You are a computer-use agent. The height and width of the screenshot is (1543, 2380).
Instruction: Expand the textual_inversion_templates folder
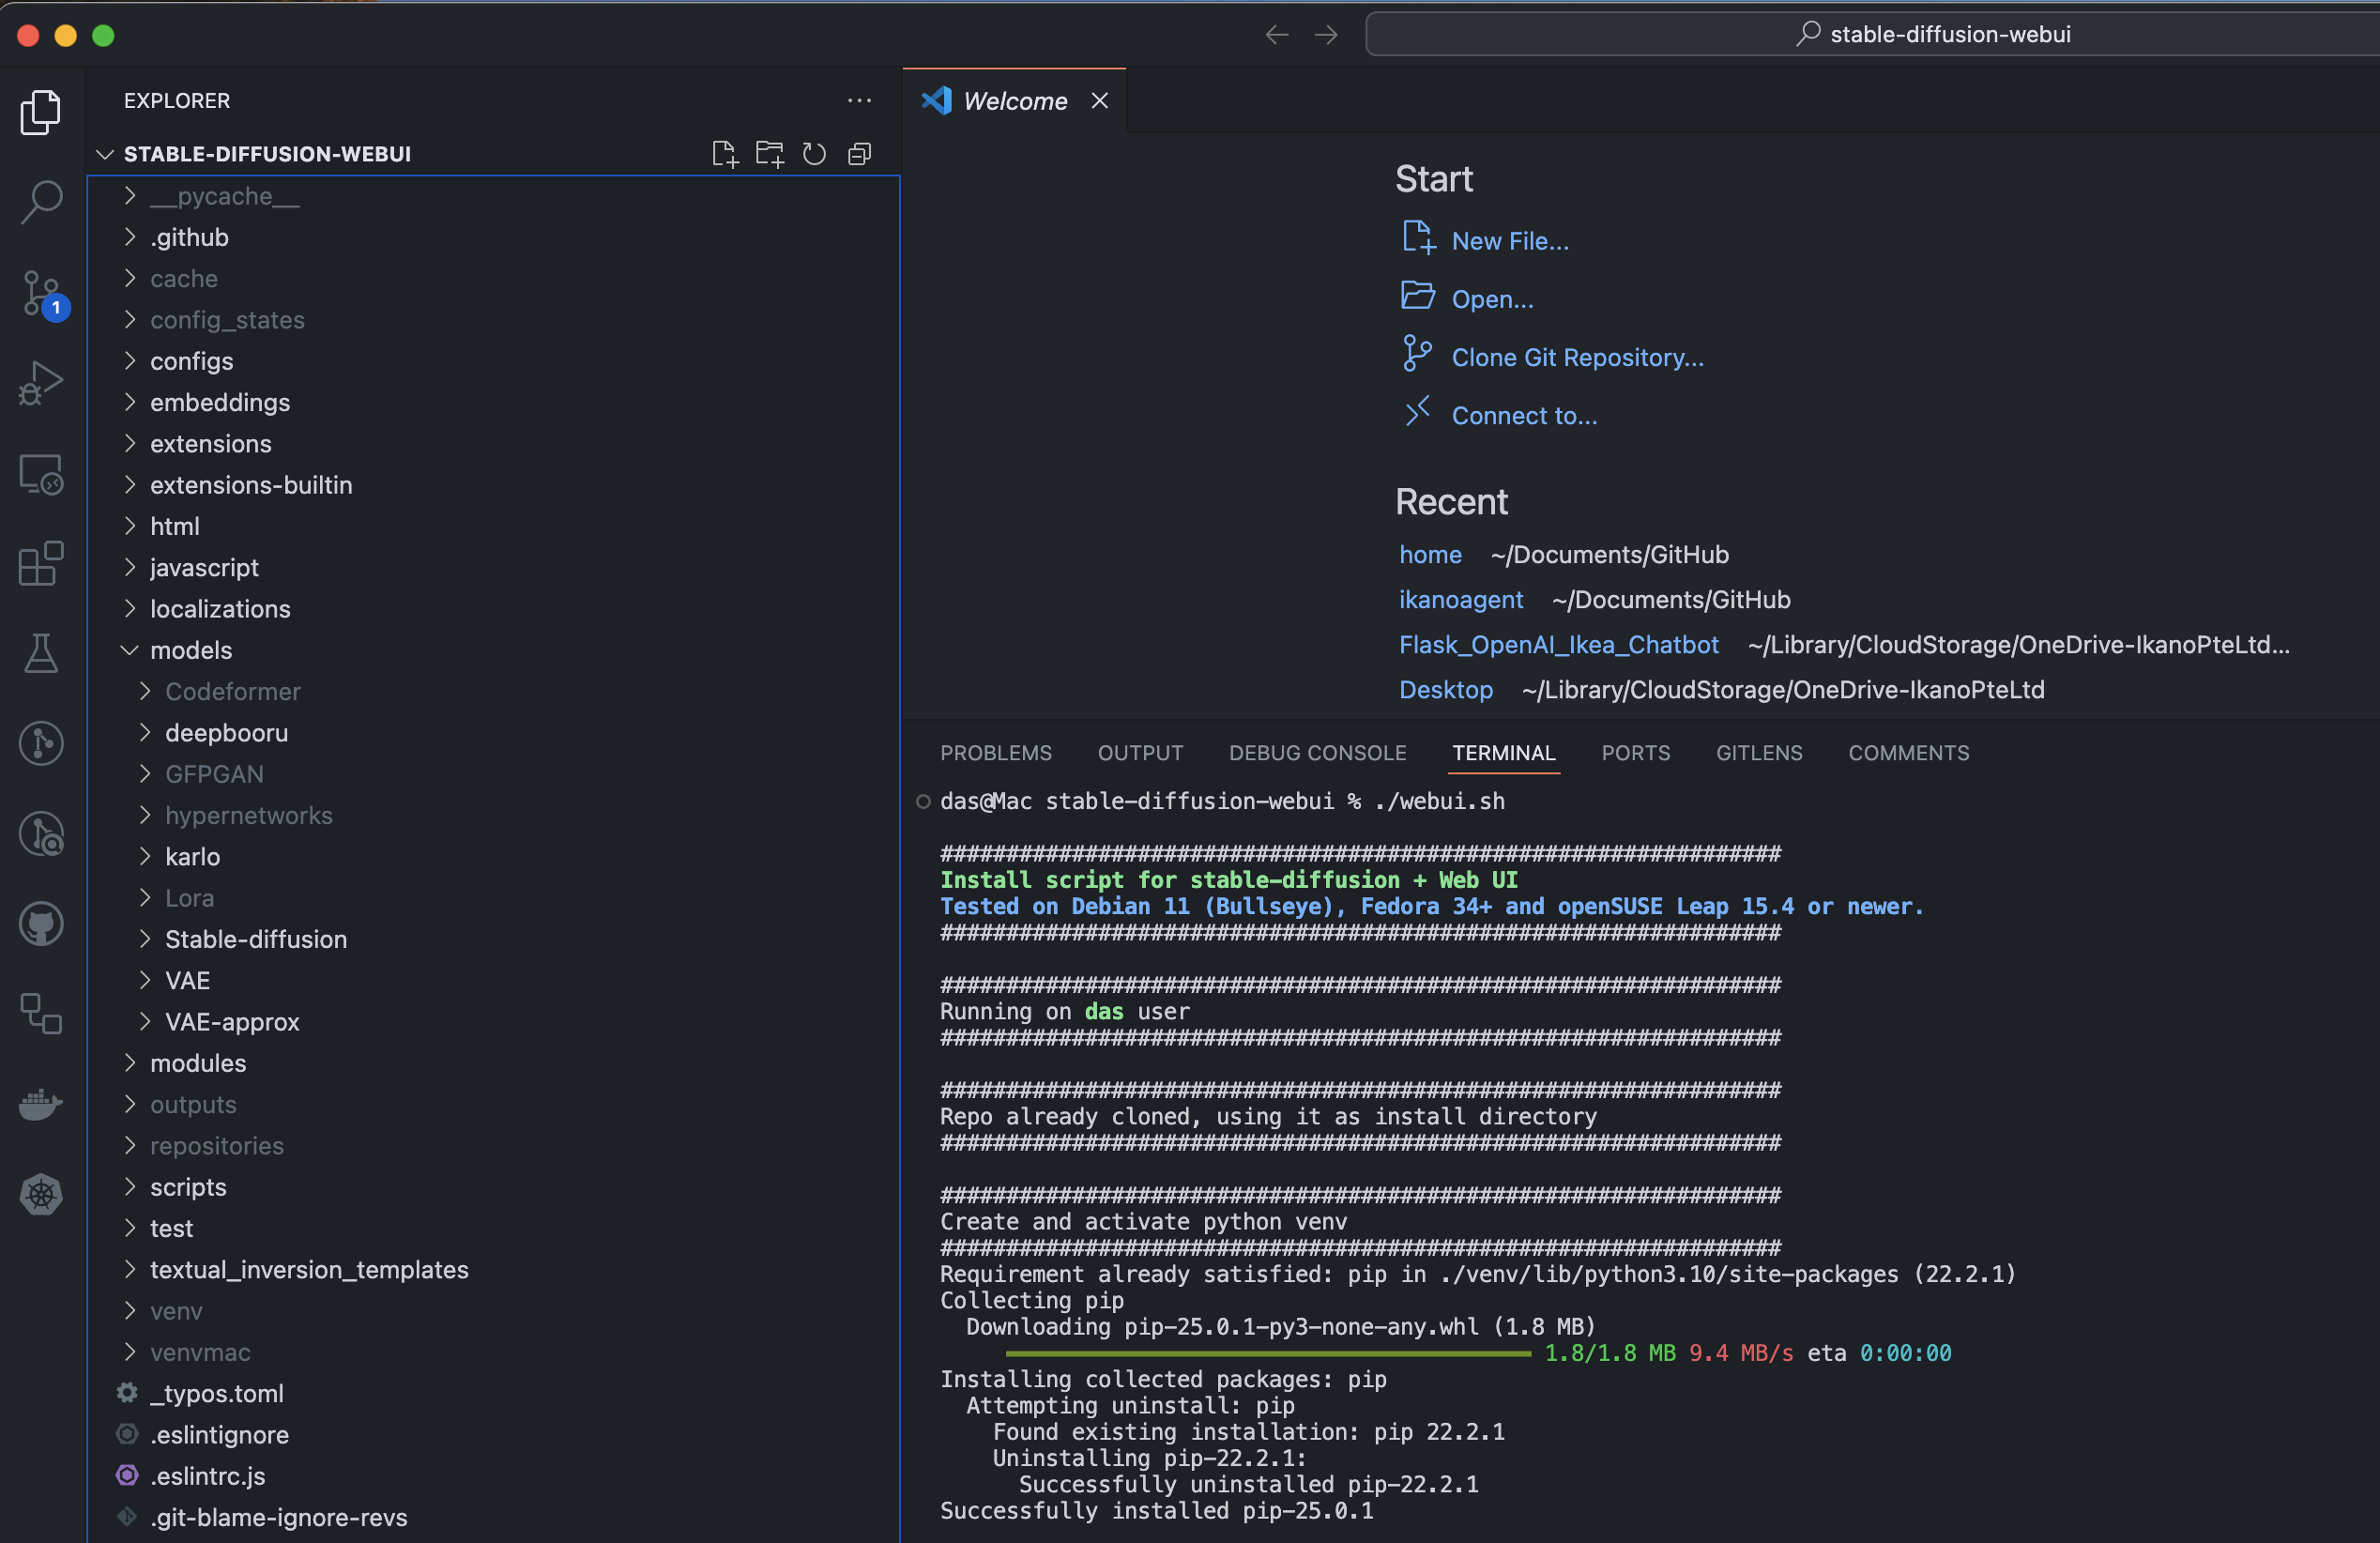tap(309, 1270)
